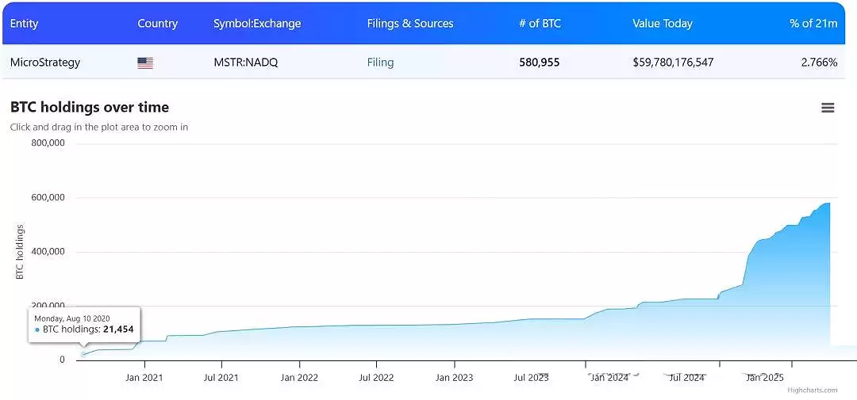Open the chart hamburger context menu

[828, 108]
